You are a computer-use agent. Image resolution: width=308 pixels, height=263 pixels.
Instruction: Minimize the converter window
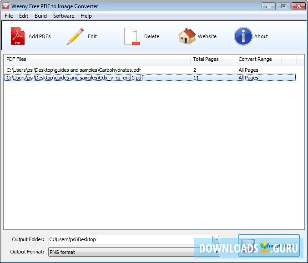coord(268,6)
